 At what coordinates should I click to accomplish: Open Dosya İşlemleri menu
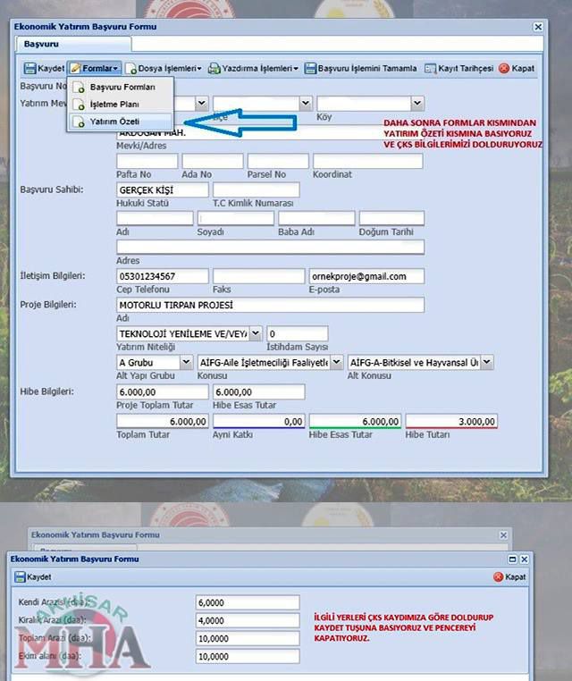click(x=164, y=68)
